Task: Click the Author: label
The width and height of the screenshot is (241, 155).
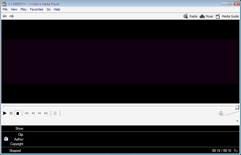Action: coord(19,139)
